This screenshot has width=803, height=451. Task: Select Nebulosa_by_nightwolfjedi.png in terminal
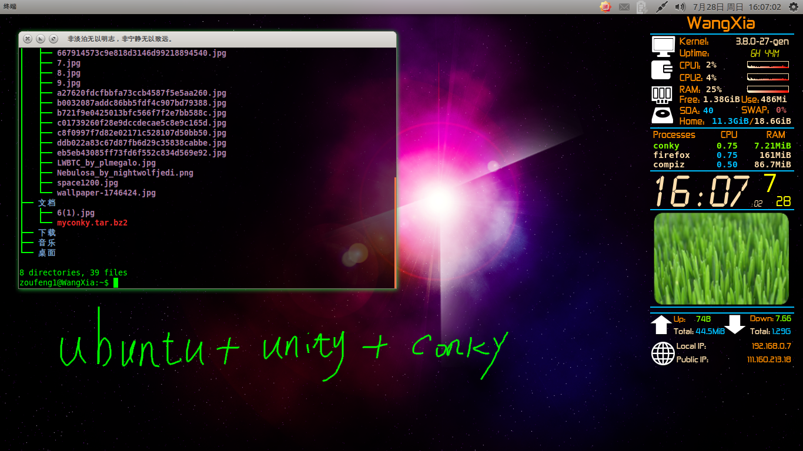[x=125, y=173]
